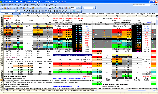This screenshot has height=94, width=158.
Task: Create a new workbook with the New icon
Action: [x=3, y=8]
